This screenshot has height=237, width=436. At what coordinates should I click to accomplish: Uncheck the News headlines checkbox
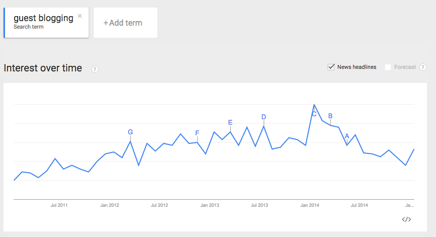coord(331,67)
